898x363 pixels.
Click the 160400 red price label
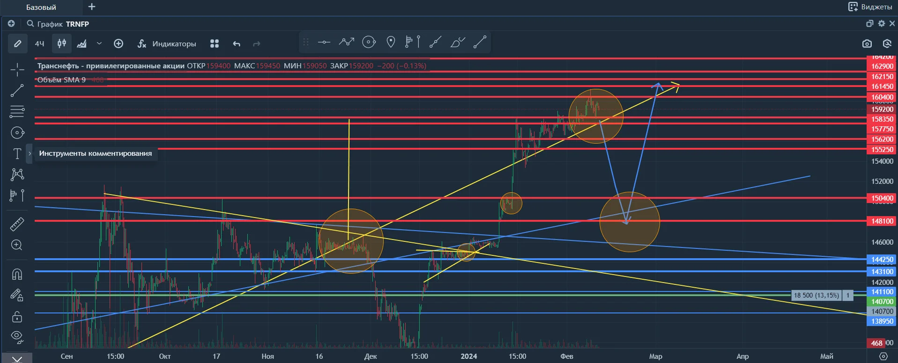882,97
